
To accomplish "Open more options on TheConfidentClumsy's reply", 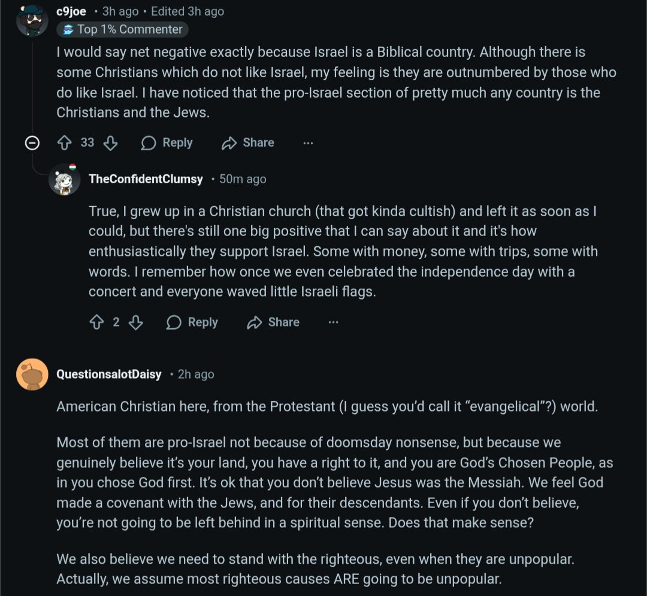I will pyautogui.click(x=334, y=322).
